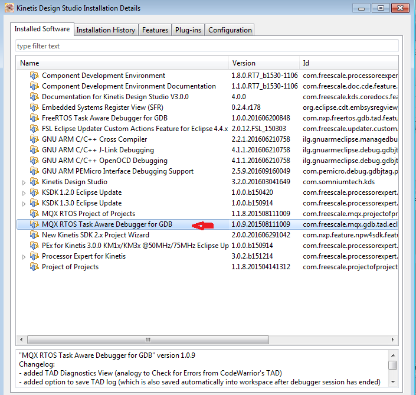The height and width of the screenshot is (395, 416).
Task: Click the FSL Eclipse Updater Custom Actions icon
Action: [34, 129]
